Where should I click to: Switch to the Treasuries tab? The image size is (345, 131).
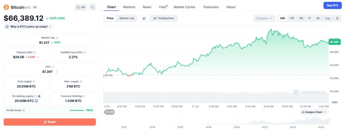211,7
